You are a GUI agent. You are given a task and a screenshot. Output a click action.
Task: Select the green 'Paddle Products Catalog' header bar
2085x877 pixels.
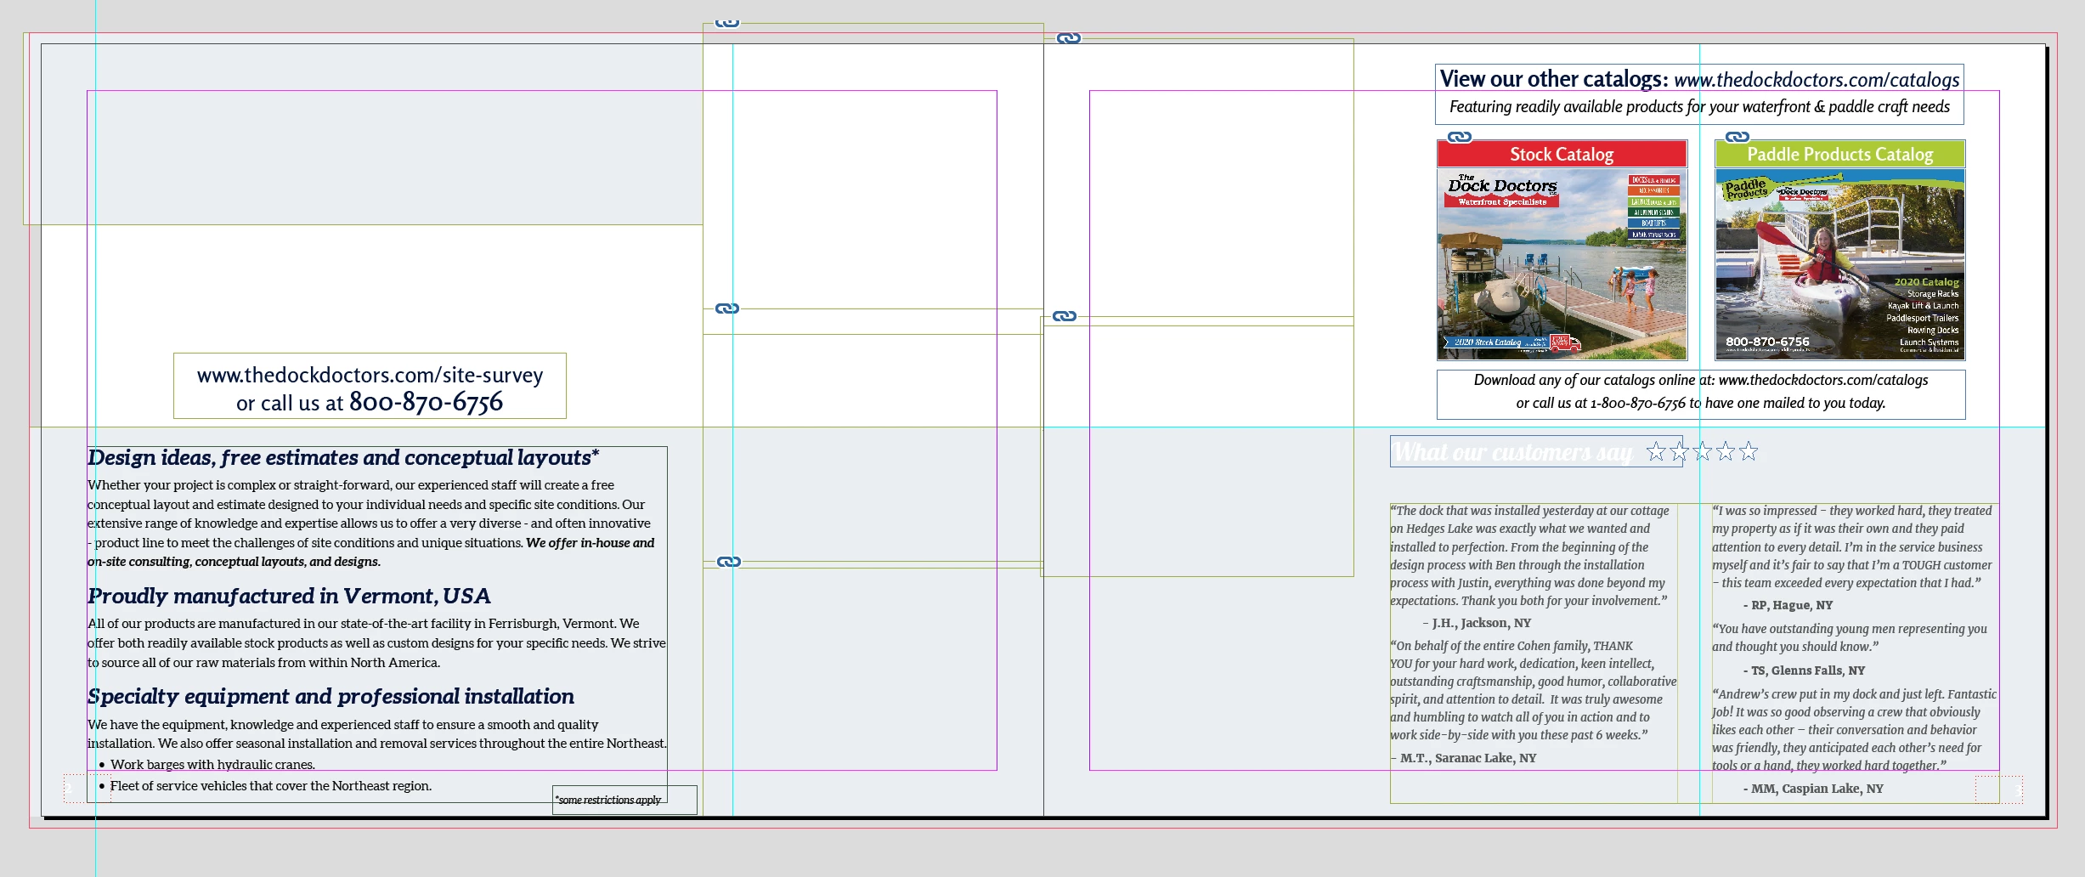coord(1840,154)
